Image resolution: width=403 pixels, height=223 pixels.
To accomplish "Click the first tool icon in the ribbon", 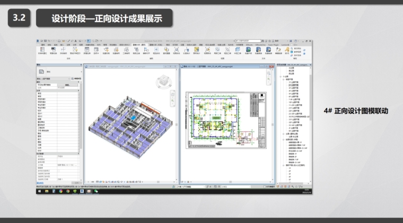I will [x=42, y=50].
